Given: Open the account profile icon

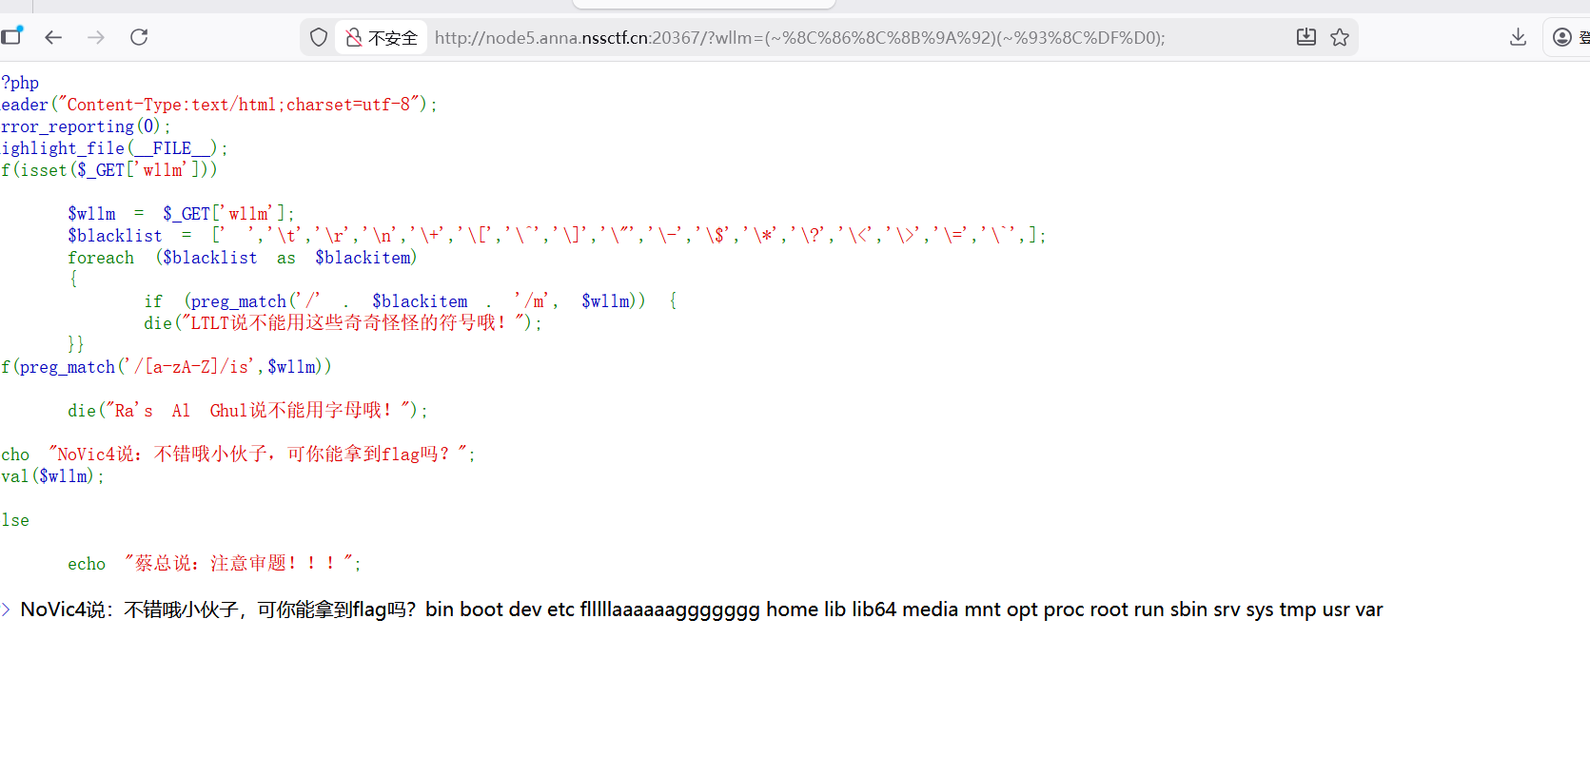Looking at the screenshot, I should tap(1561, 37).
